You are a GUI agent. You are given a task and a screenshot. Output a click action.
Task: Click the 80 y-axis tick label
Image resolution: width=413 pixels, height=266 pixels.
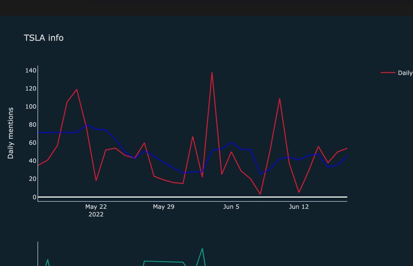(x=33, y=125)
